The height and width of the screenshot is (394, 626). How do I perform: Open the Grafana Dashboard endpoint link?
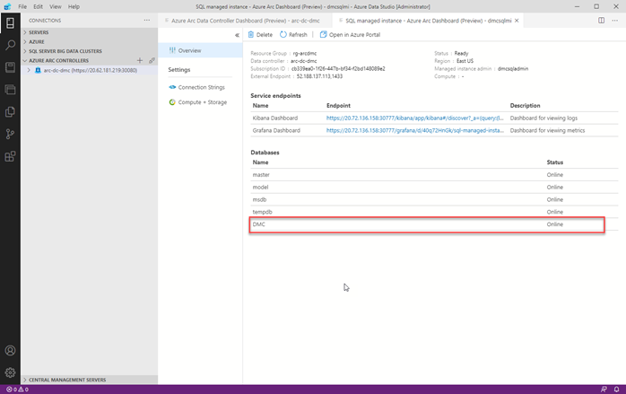tap(415, 130)
